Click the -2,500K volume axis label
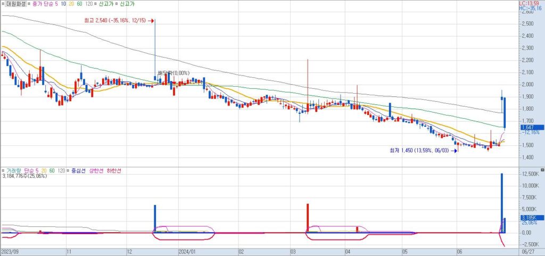The image size is (545, 256). tap(530, 244)
